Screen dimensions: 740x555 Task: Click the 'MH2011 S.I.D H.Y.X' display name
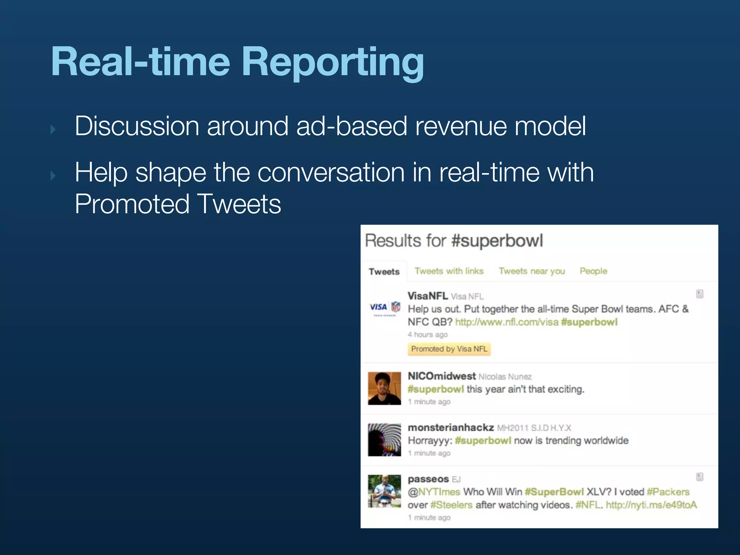click(x=534, y=428)
